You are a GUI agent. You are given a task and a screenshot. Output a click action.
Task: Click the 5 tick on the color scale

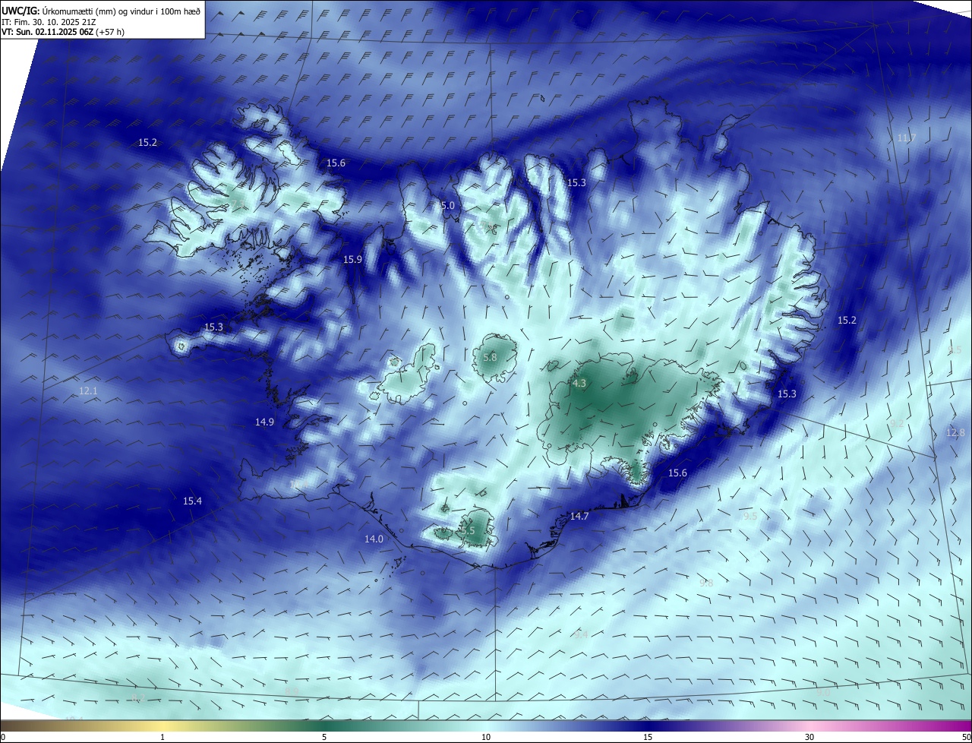point(324,737)
